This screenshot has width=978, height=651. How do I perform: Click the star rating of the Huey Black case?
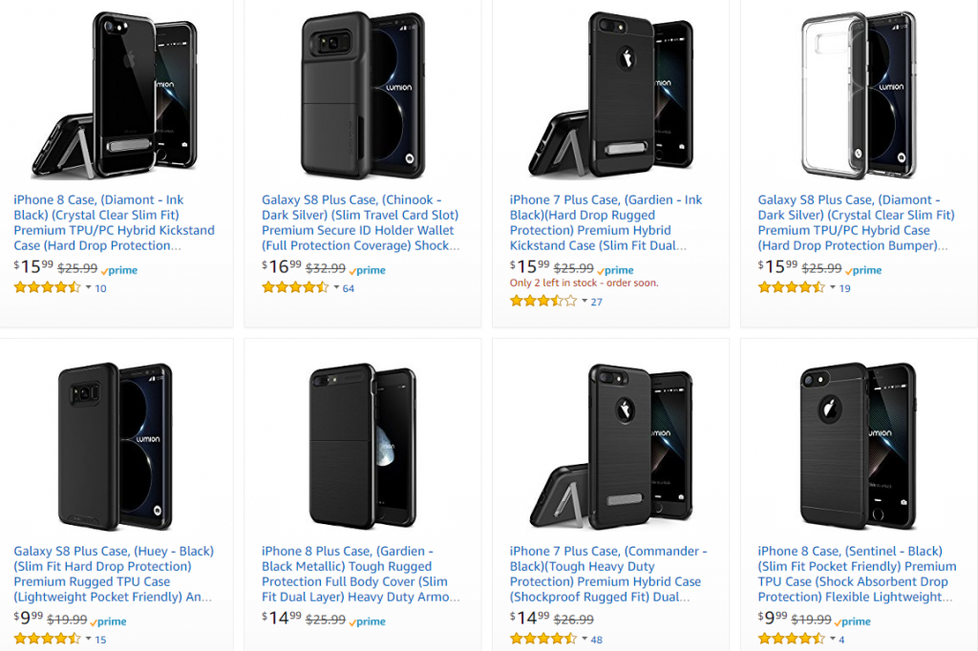pyautogui.click(x=47, y=640)
